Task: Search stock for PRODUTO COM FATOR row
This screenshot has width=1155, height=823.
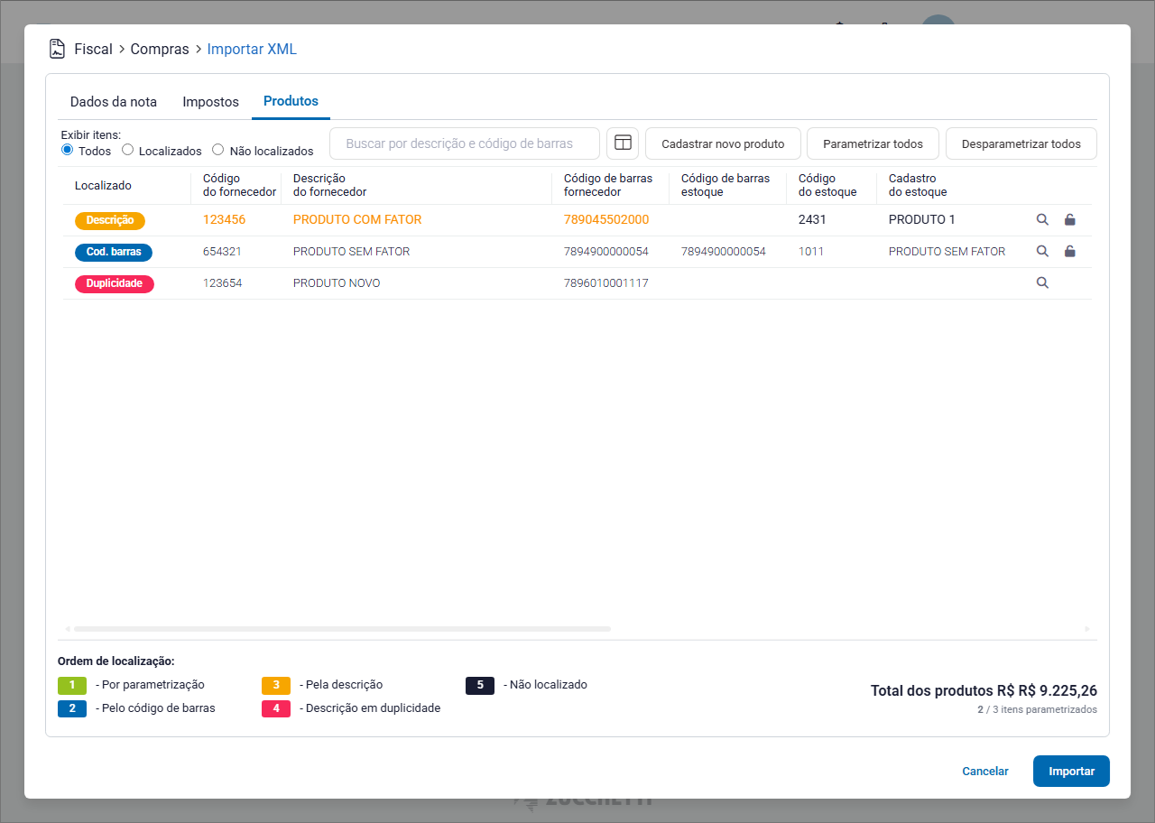Action: click(1042, 219)
